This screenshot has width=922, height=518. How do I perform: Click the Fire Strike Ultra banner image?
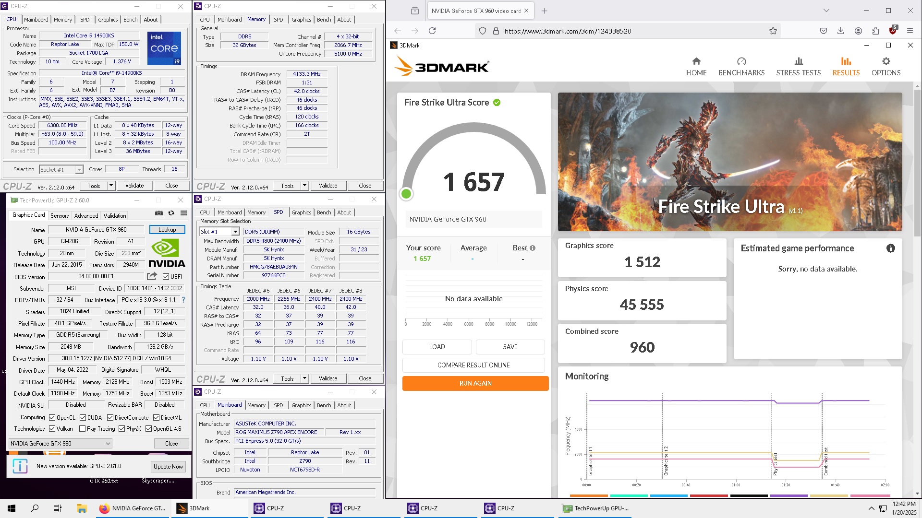(730, 162)
